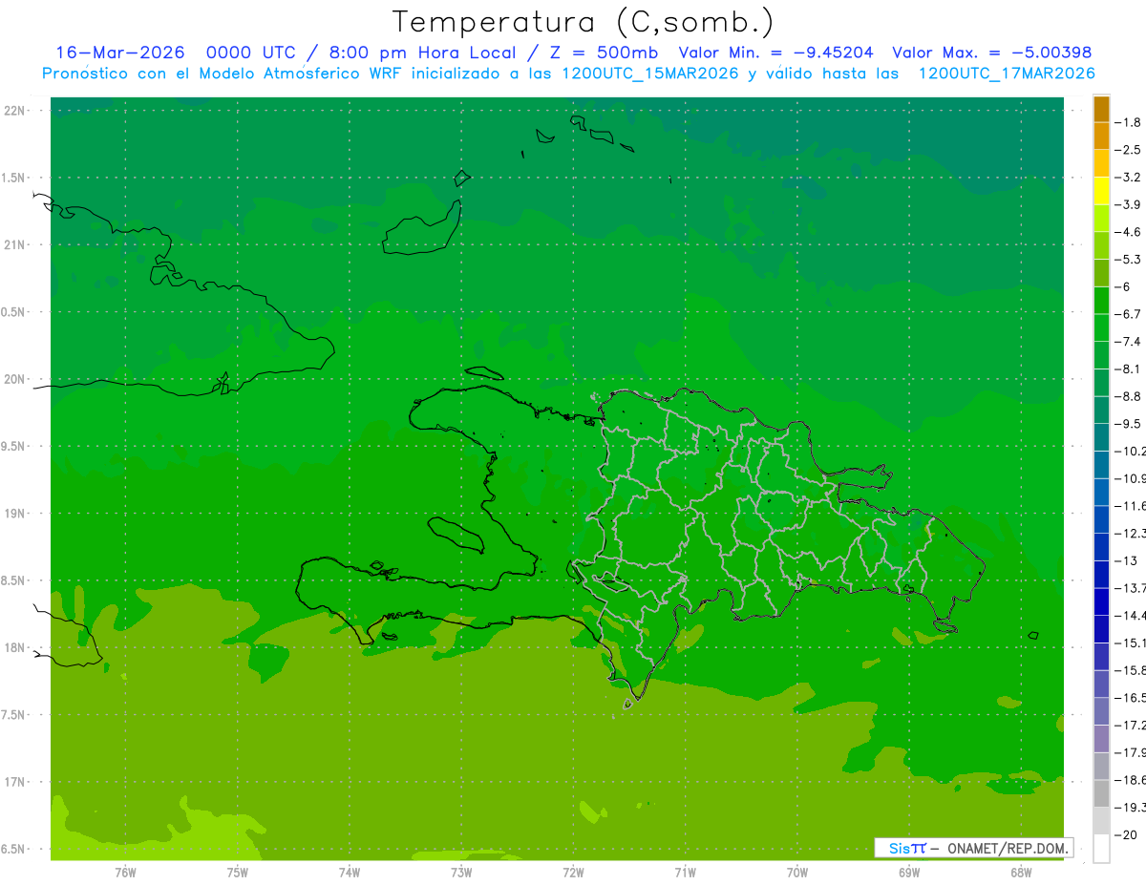Click the '19N' latitude label
Viewport: 1146px width, 885px height.
[16, 514]
